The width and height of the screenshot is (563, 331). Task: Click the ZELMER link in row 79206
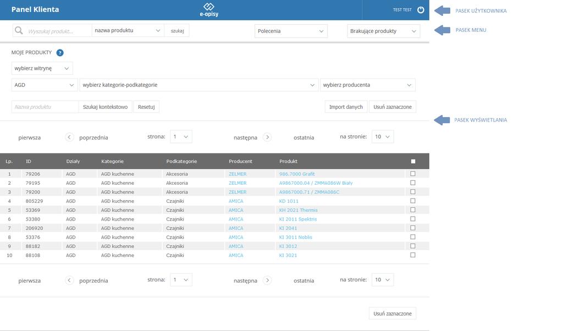coord(238,174)
